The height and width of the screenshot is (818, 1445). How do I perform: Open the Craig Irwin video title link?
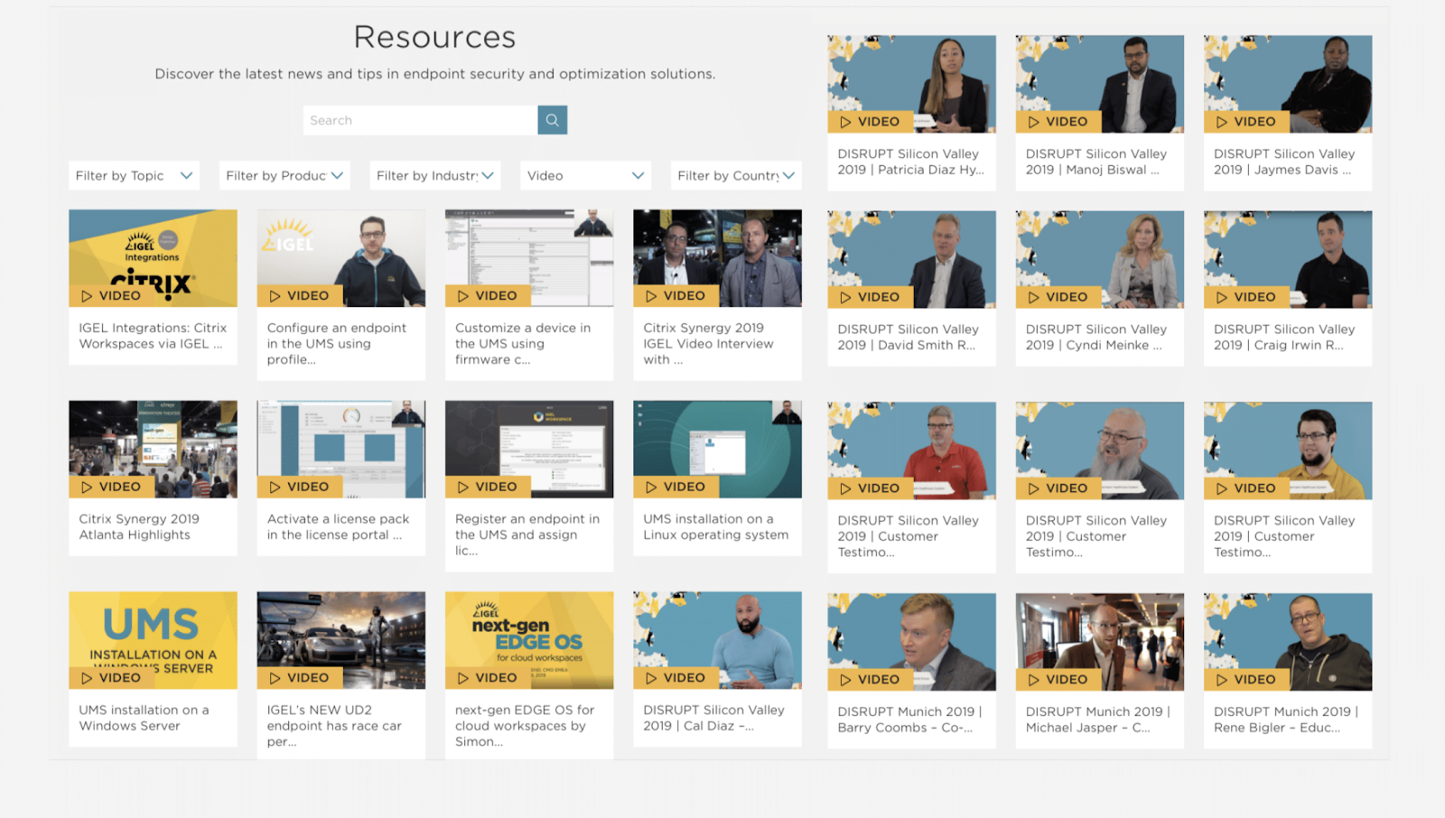pos(1284,338)
